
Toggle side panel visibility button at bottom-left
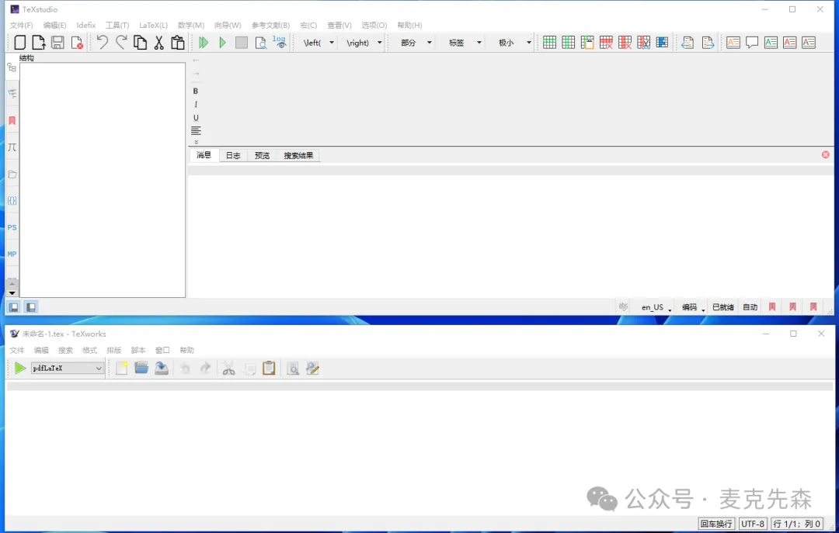13,307
